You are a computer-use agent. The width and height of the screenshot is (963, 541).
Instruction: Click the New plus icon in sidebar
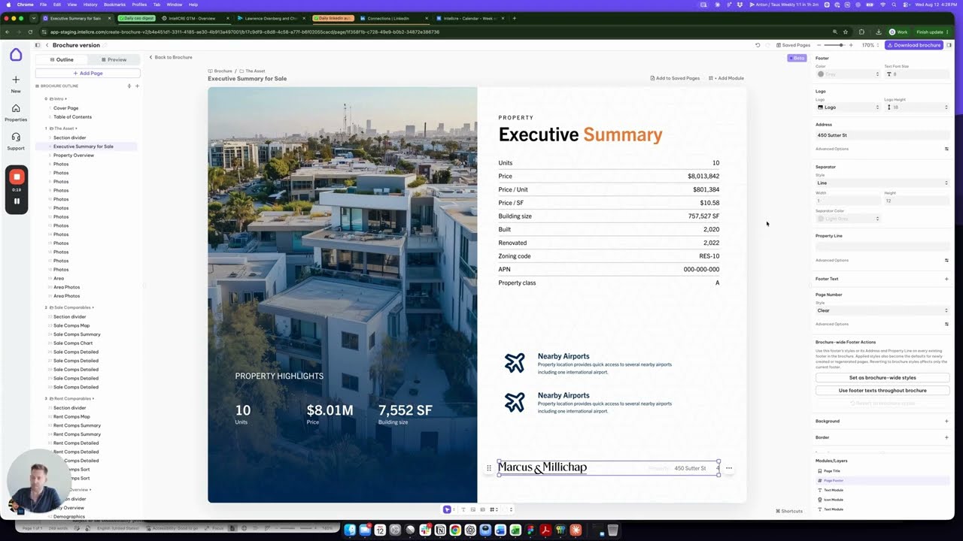pos(16,79)
